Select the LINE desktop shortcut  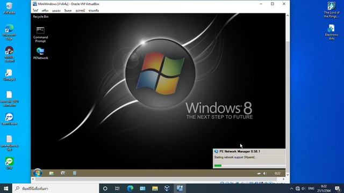coord(9,163)
